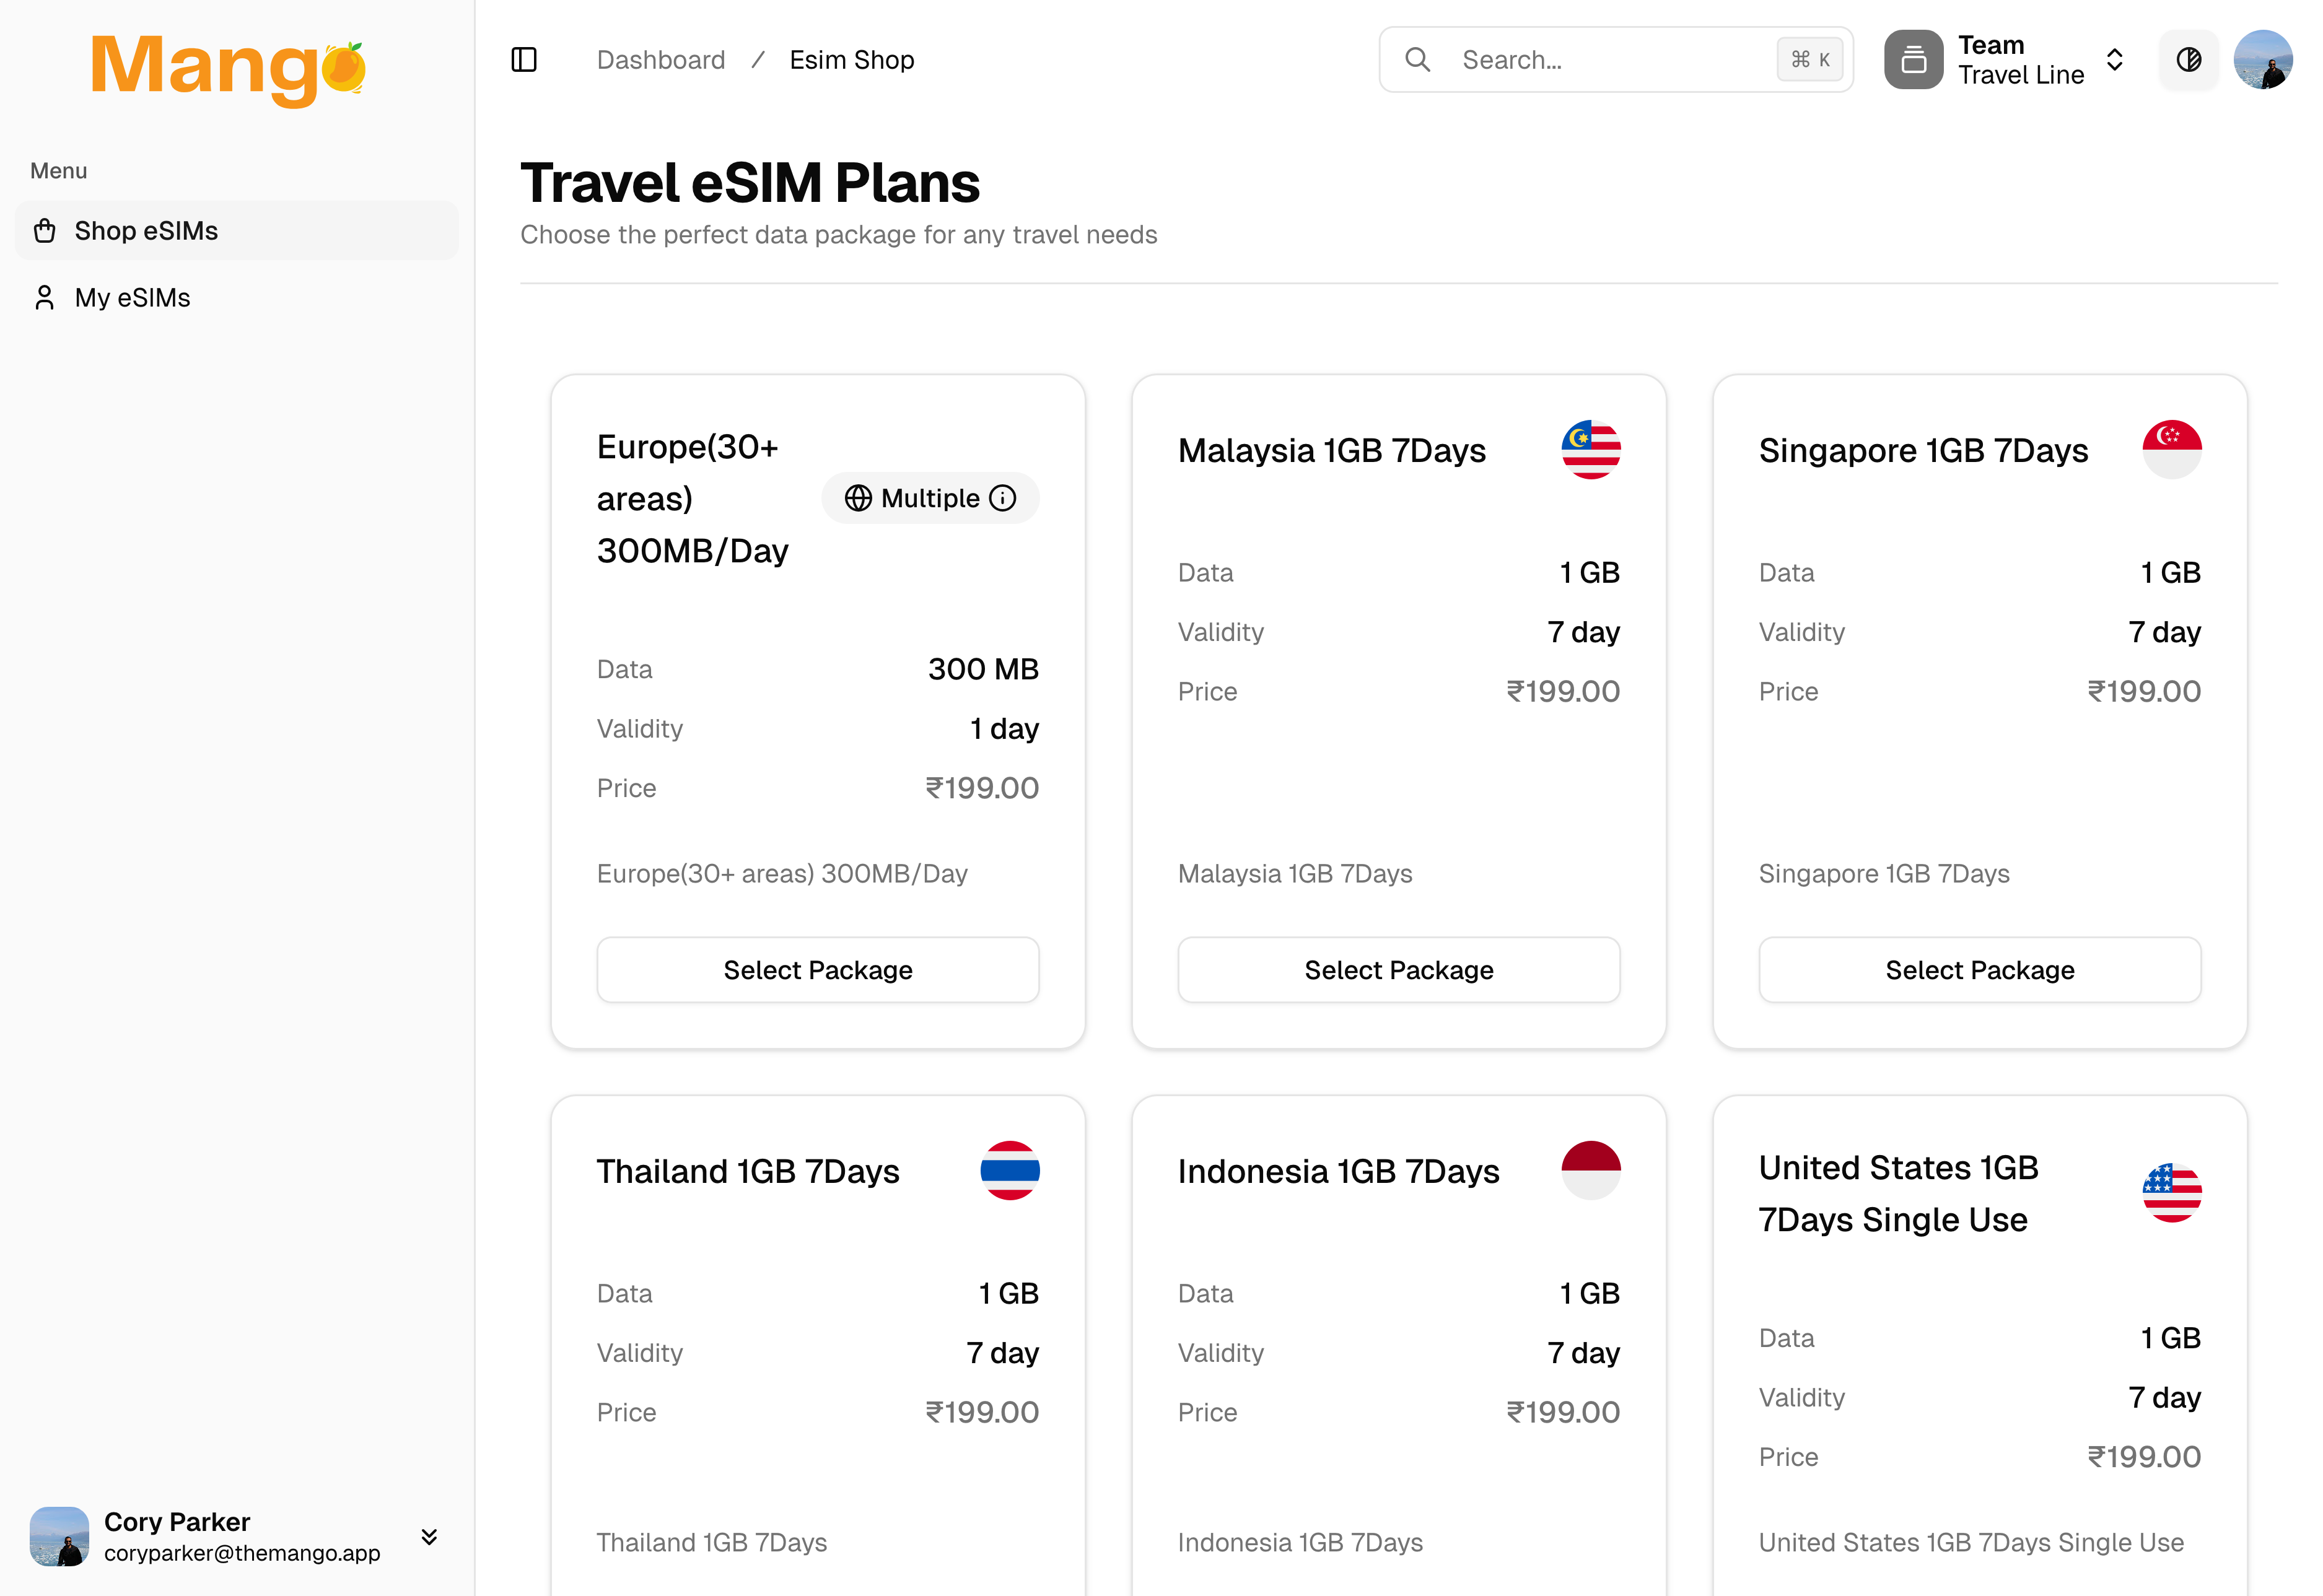Click the Malaysia flag icon

coord(1590,450)
